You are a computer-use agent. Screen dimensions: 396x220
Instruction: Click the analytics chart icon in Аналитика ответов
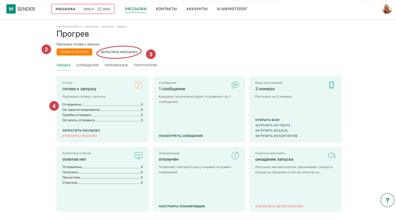(139, 156)
